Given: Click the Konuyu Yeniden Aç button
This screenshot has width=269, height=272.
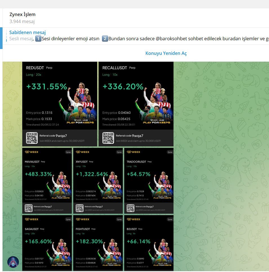Looking at the screenshot, I should 166,53.
